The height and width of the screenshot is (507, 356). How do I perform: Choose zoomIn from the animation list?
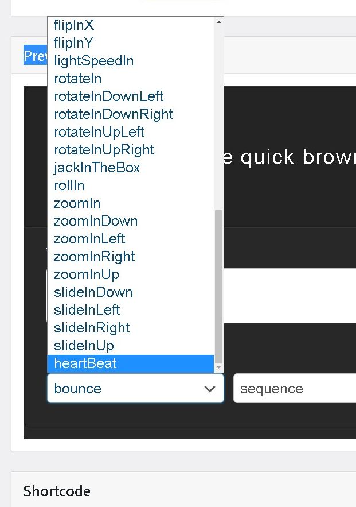(x=77, y=203)
